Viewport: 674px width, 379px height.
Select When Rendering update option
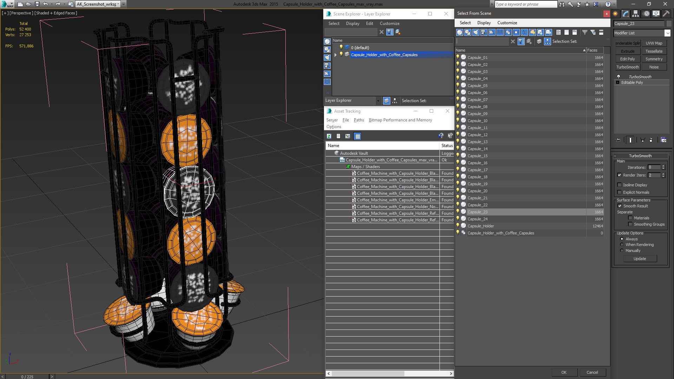pyautogui.click(x=622, y=245)
